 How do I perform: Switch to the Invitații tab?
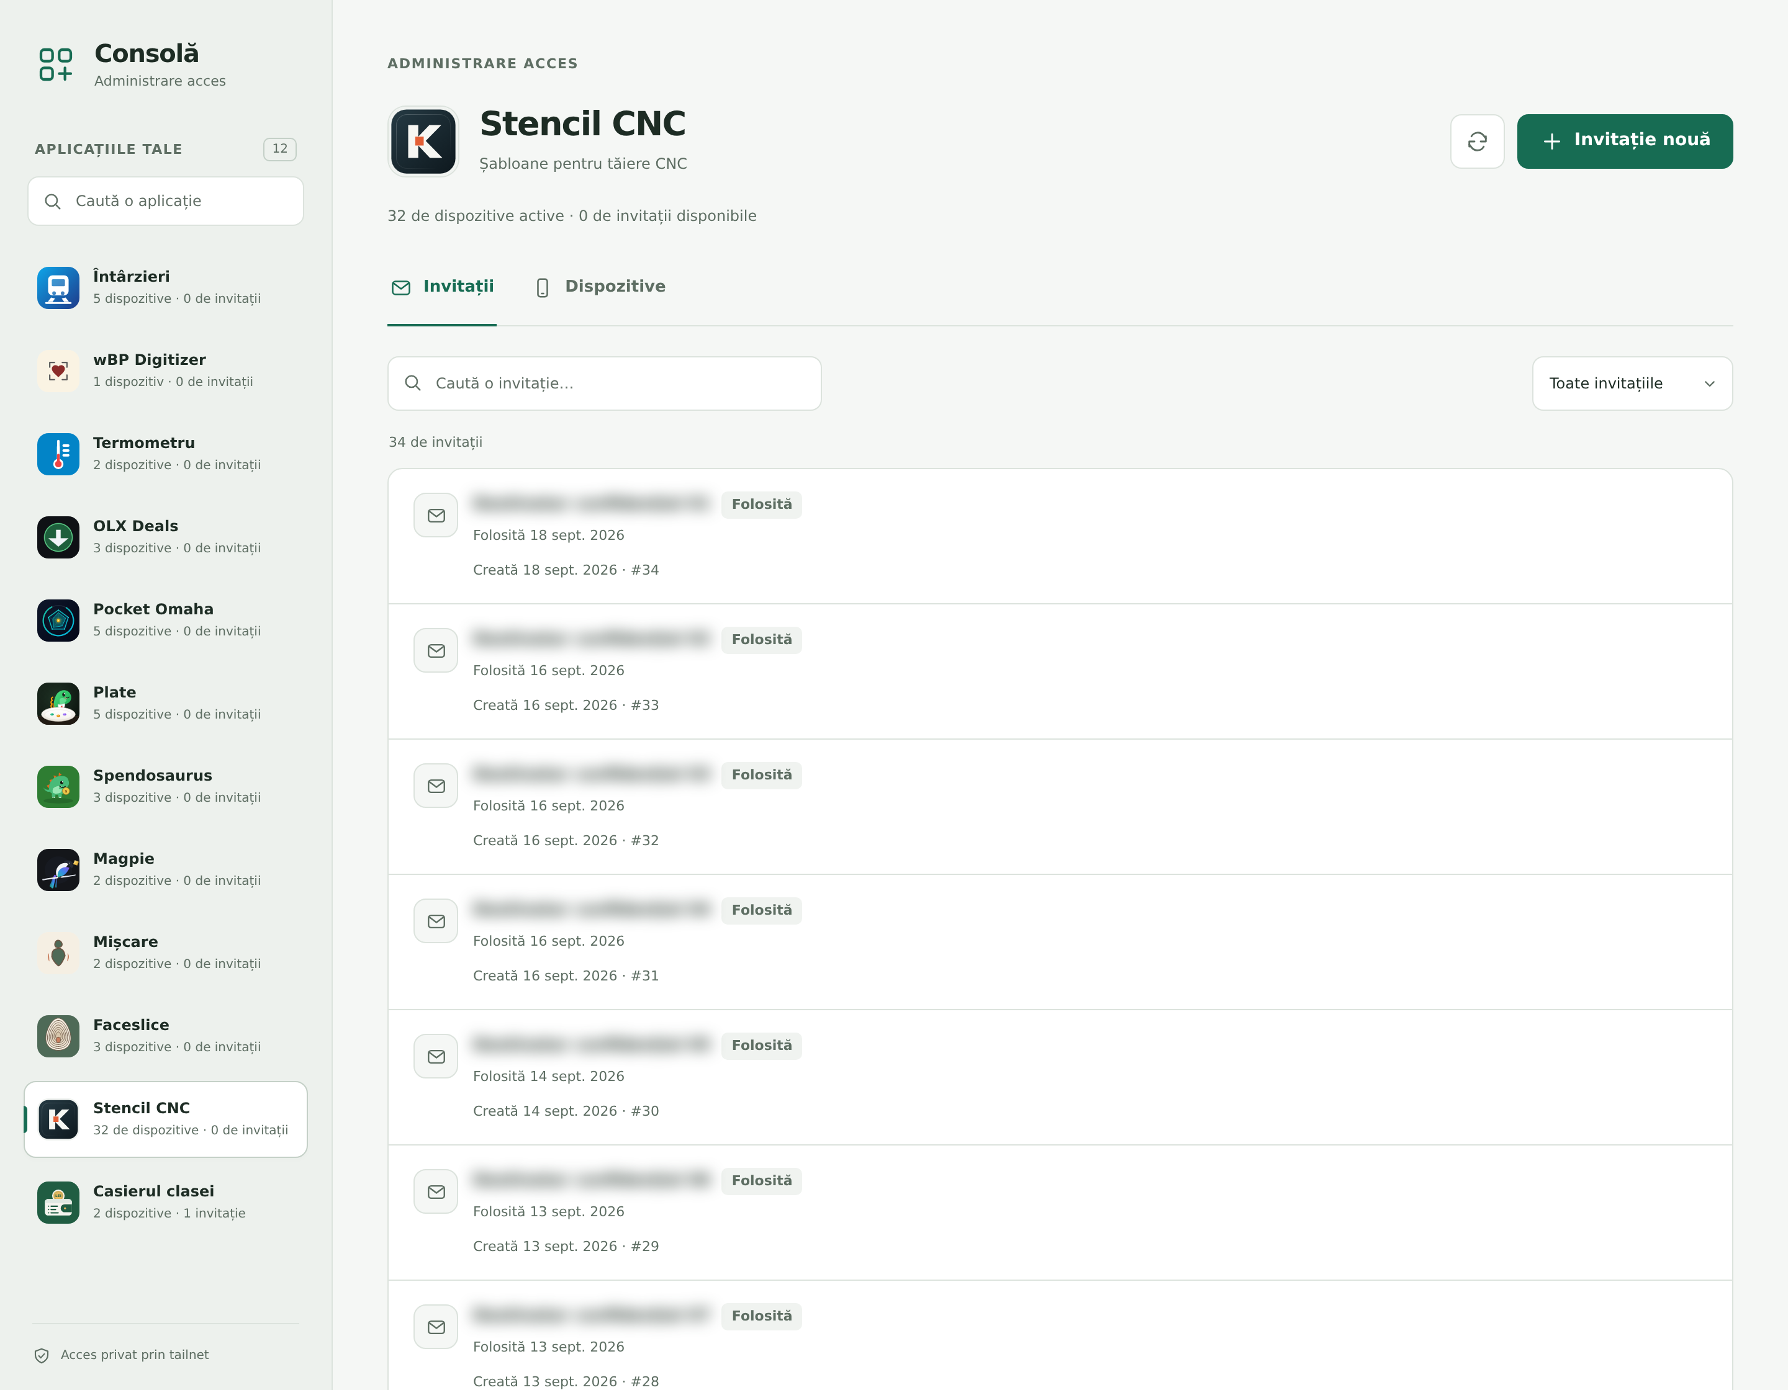tap(442, 287)
